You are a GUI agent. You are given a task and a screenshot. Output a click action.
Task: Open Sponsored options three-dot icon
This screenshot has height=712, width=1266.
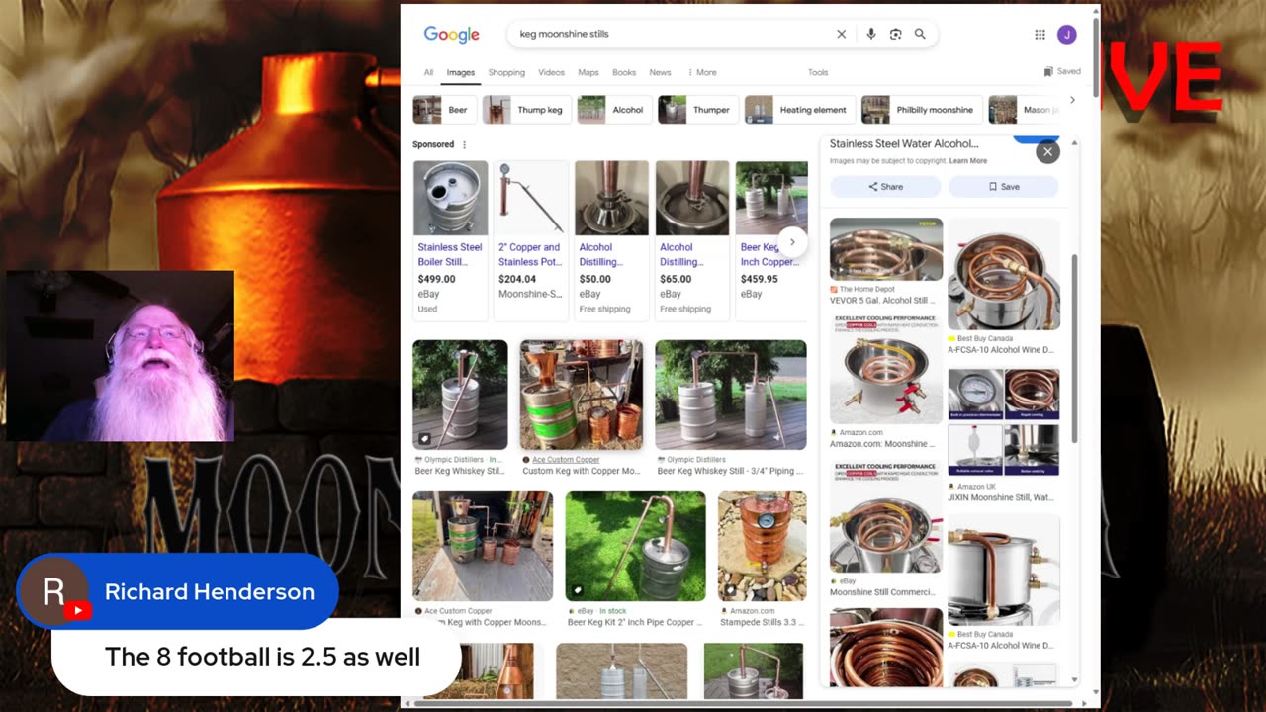tap(464, 144)
